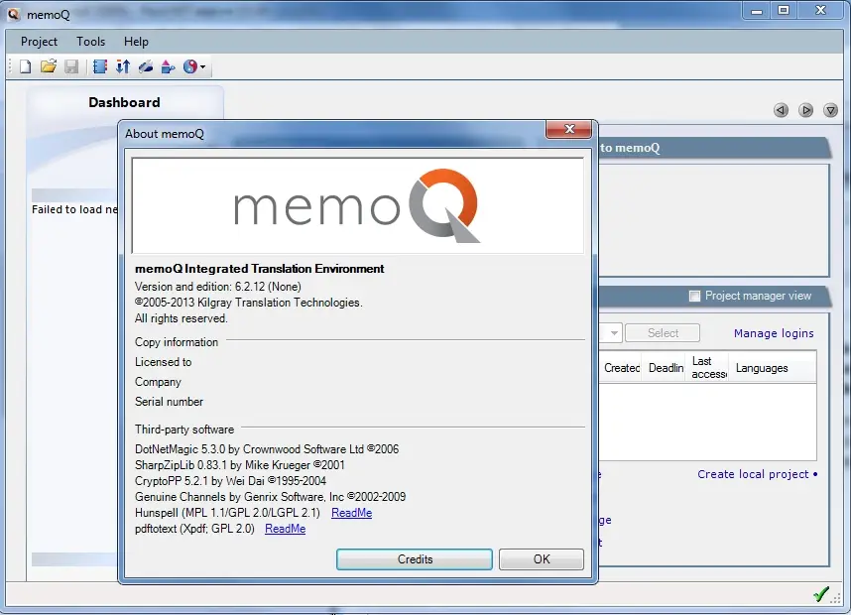Click the 'SharpZipLib 0.83.1 by Mike Krueger' line
Viewport: 851px width, 615px height.
point(239,465)
